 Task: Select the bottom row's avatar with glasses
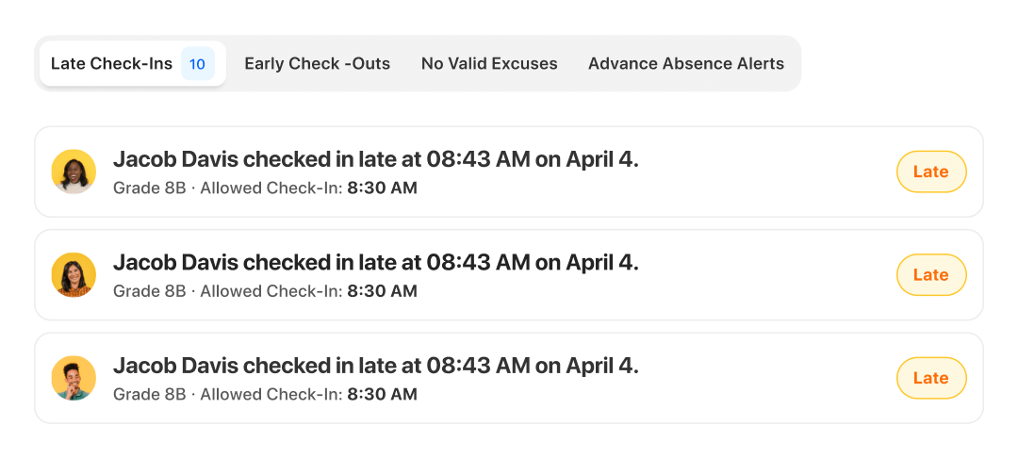tap(74, 378)
